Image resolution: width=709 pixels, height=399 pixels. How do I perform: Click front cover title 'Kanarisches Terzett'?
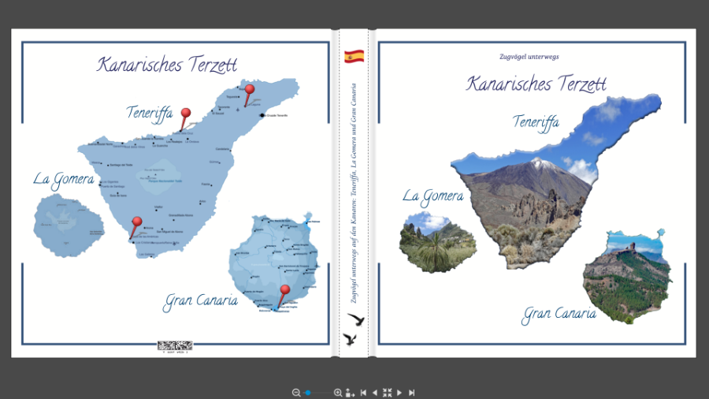(536, 84)
